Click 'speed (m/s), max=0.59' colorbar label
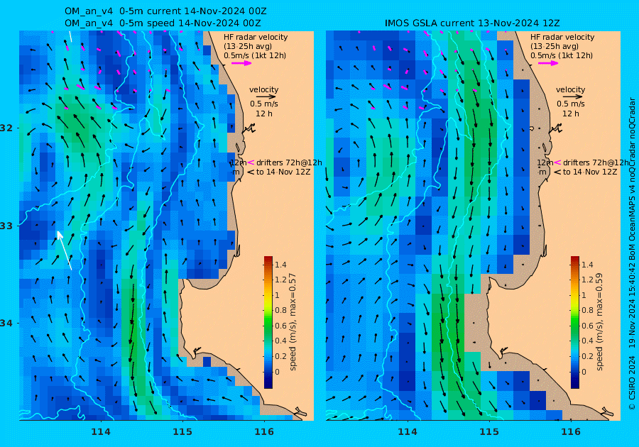Viewport: 639px width, 447px height. click(x=599, y=322)
